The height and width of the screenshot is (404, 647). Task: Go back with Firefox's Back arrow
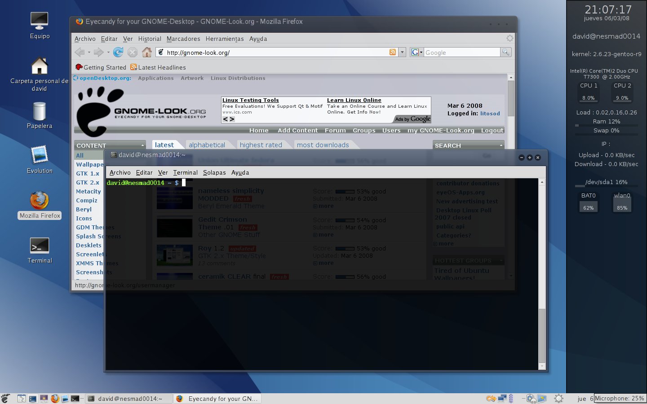click(80, 52)
